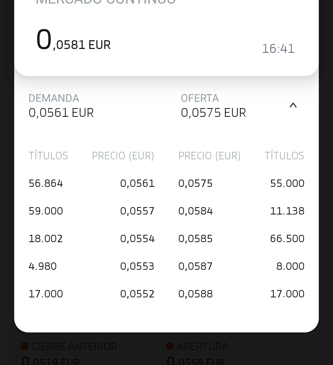Select ask price 0,0585
Image resolution: width=333 pixels, height=365 pixels.
pyautogui.click(x=195, y=239)
